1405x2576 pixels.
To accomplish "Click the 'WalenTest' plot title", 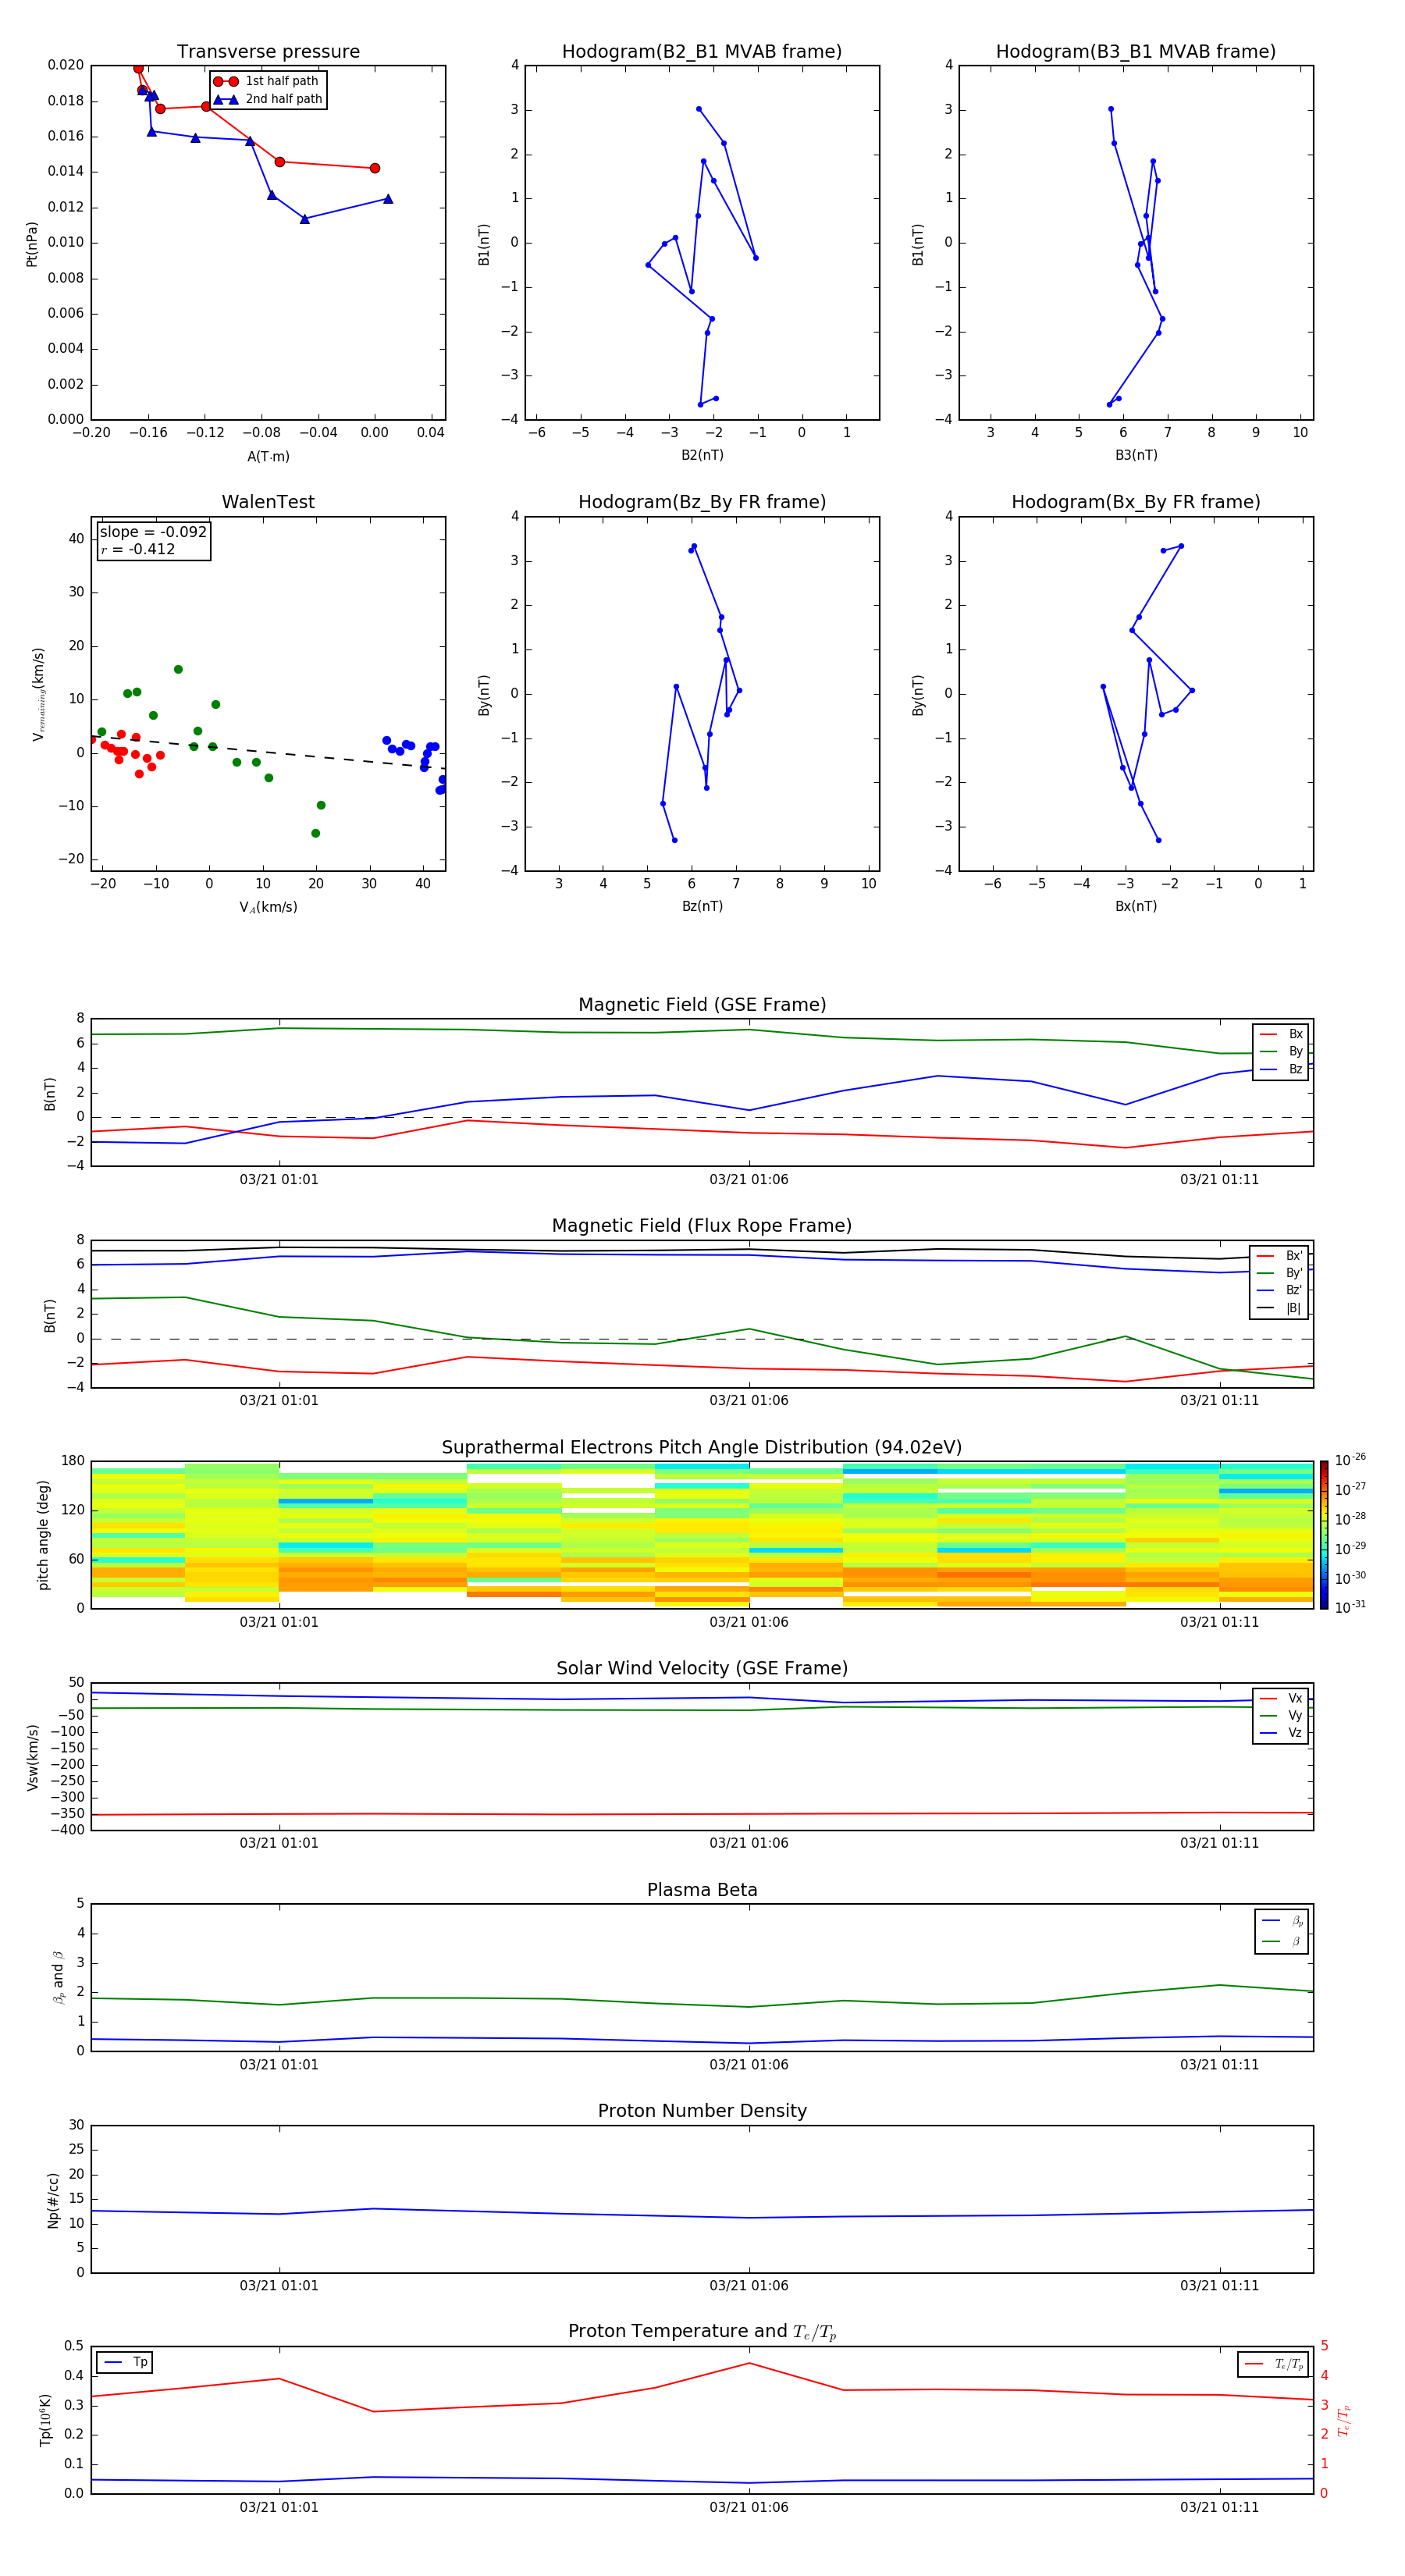I will tap(268, 502).
